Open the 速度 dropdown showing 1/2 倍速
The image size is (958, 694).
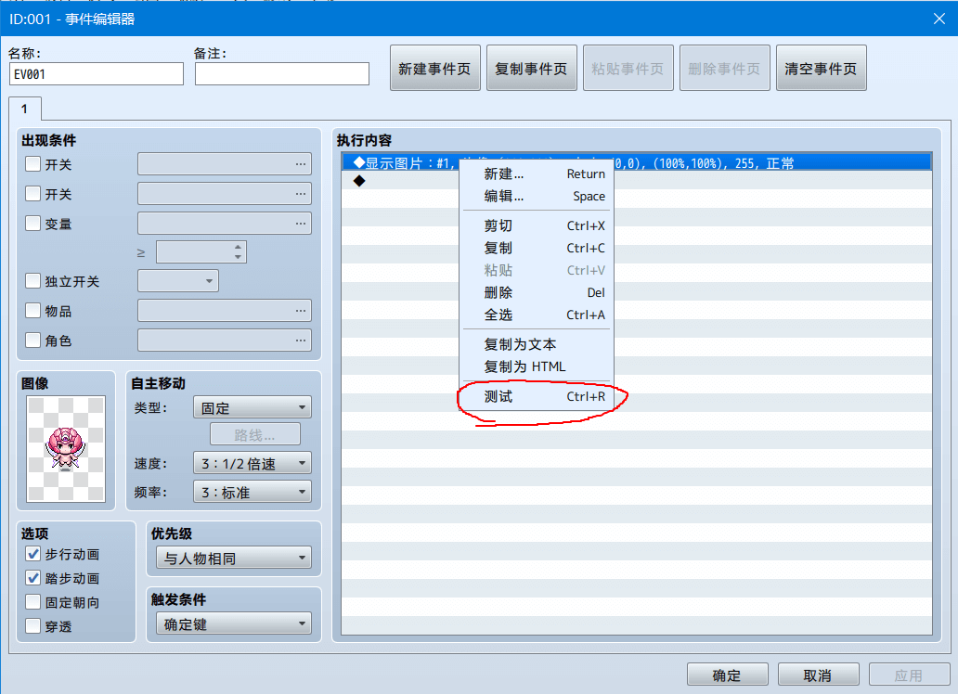[252, 463]
